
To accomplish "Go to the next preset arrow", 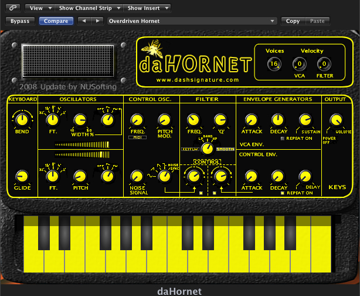I will [x=96, y=21].
